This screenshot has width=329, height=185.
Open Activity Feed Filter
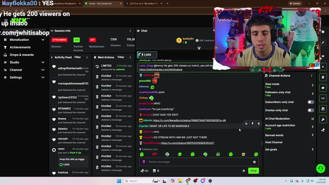pyautogui.click(x=78, y=57)
